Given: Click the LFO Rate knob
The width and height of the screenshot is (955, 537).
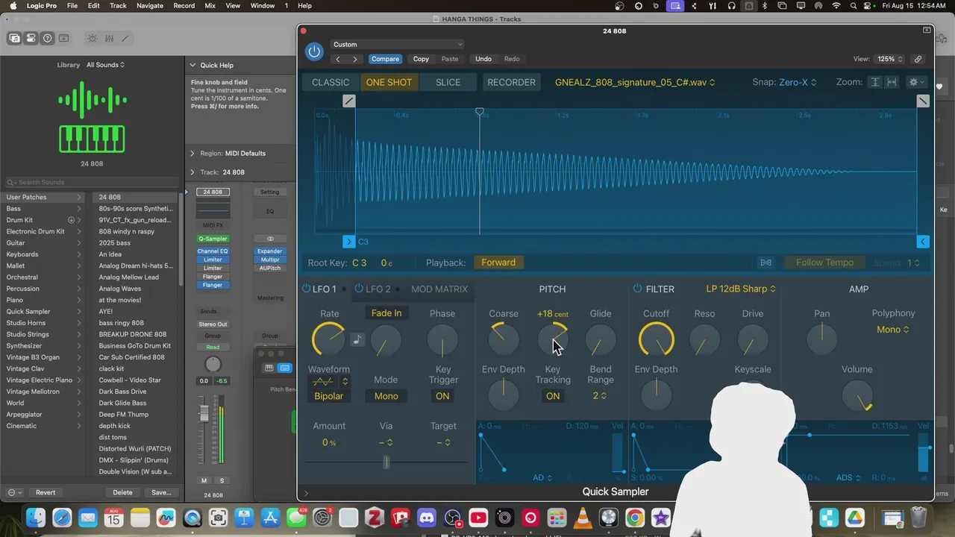Looking at the screenshot, I should click(329, 340).
